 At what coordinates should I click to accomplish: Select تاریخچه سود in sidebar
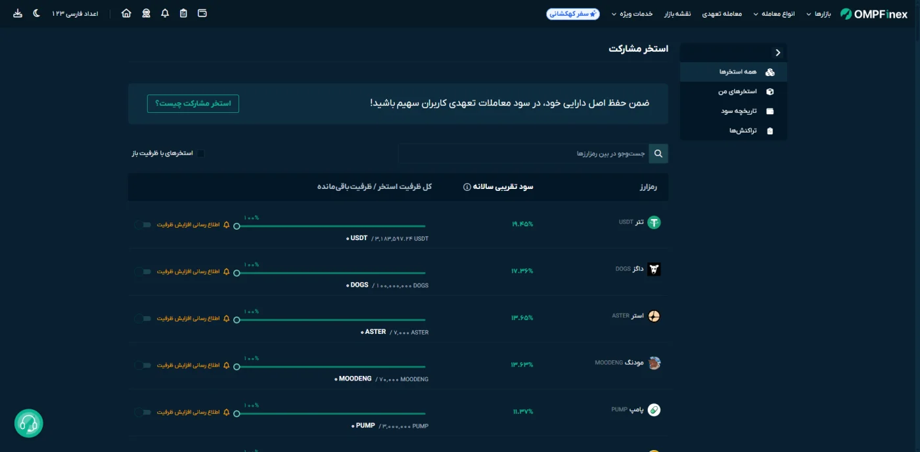[733, 112]
